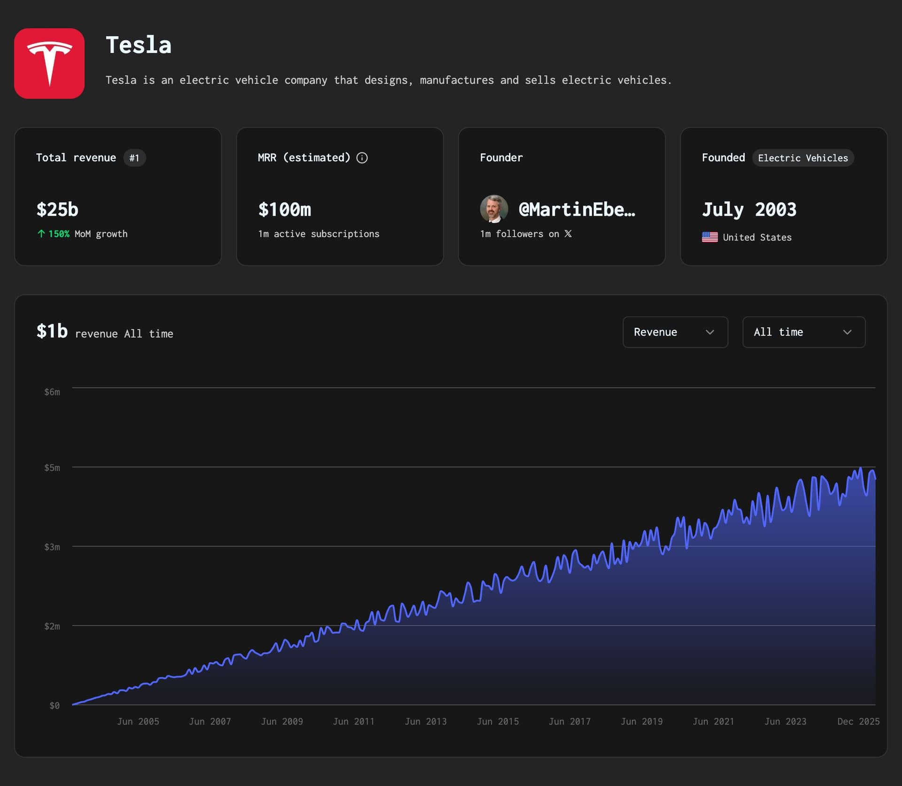Click the green MoM growth arrow
The height and width of the screenshot is (786, 902).
tap(41, 233)
